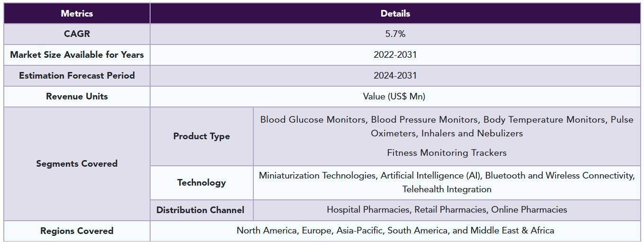This screenshot has width=644, height=242.
Task: Click the 5.7% CAGR value
Action: pyautogui.click(x=395, y=34)
